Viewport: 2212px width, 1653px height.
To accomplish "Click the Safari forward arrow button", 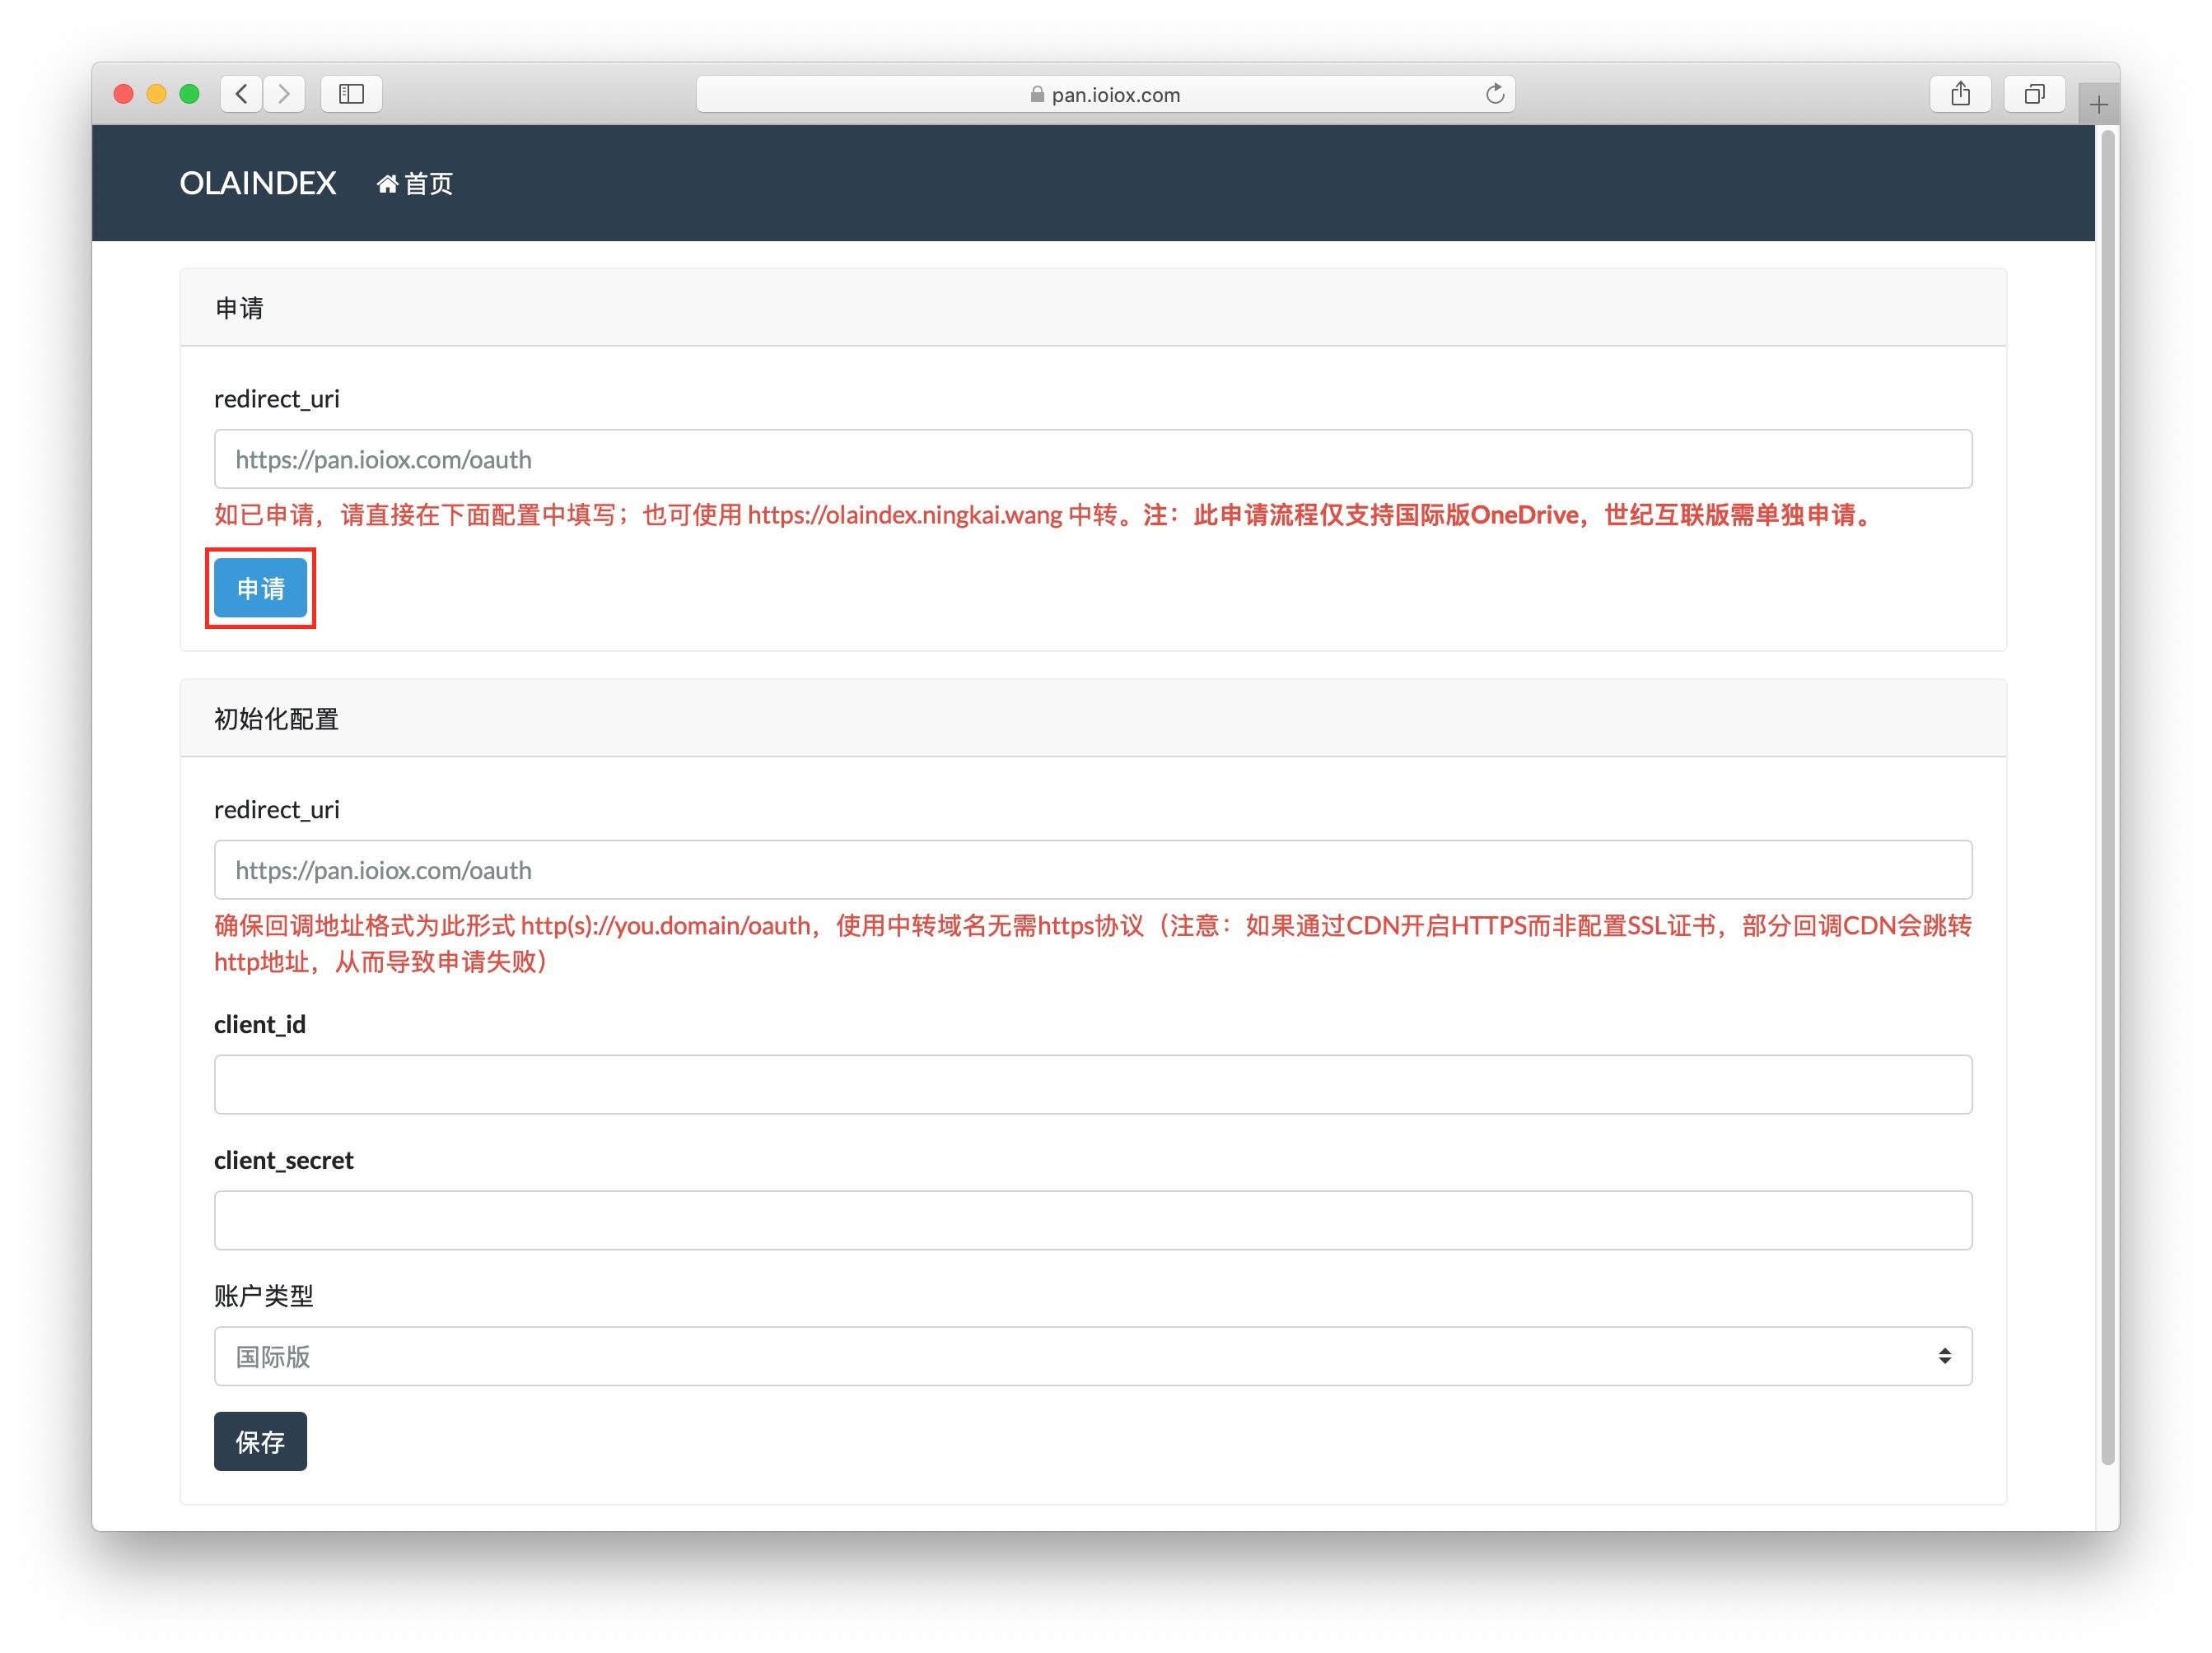I will (284, 94).
